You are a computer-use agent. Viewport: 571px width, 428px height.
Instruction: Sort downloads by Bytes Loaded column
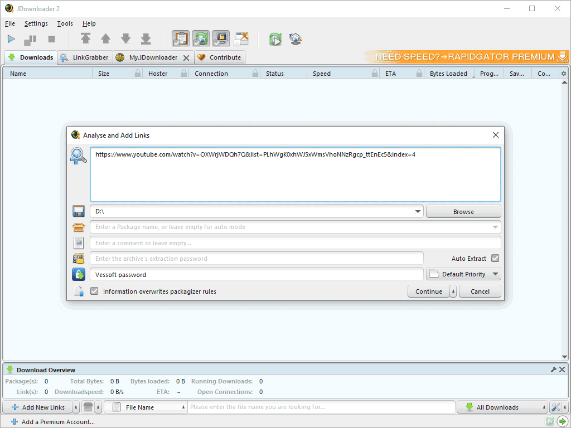click(x=448, y=74)
